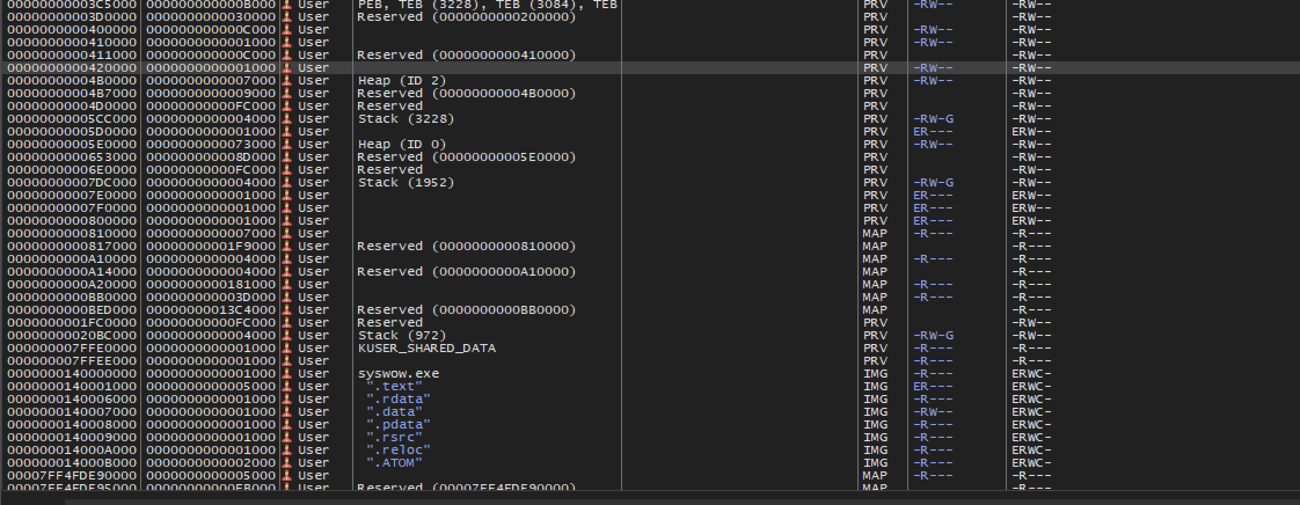Select the Stack (3228) info text
The height and width of the screenshot is (505, 1300).
(406, 119)
